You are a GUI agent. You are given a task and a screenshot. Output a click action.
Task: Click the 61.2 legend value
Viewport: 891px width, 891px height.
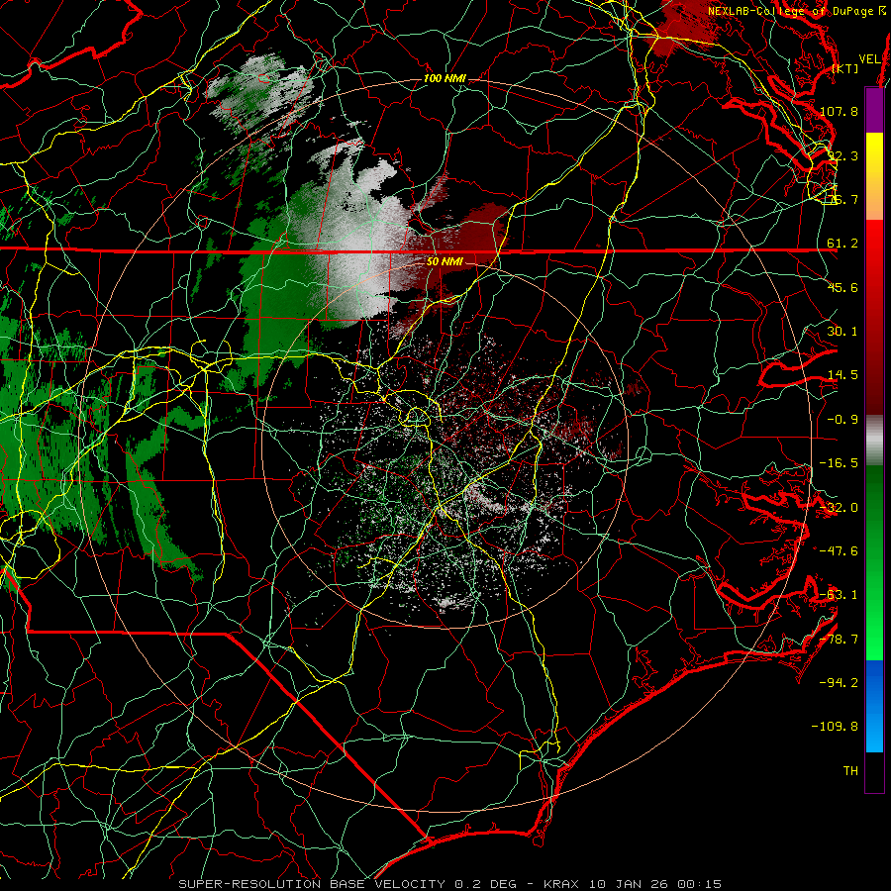click(842, 244)
